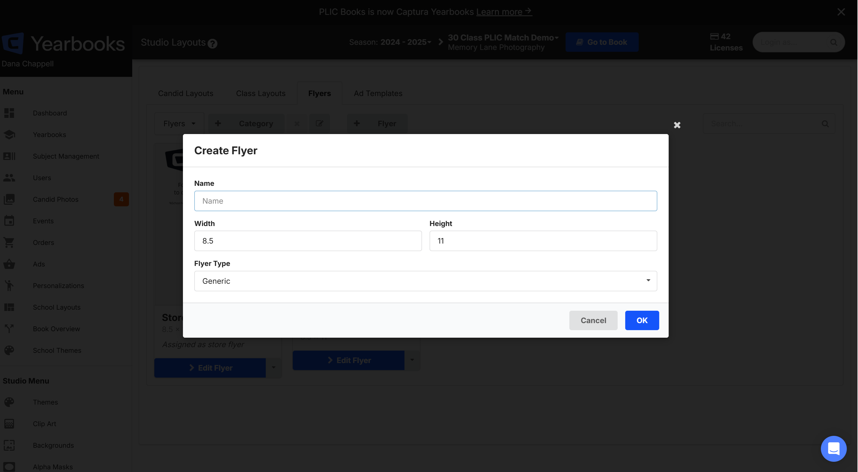Click the Yearbooks graduation cap icon
Image resolution: width=858 pixels, height=472 pixels.
tap(9, 135)
